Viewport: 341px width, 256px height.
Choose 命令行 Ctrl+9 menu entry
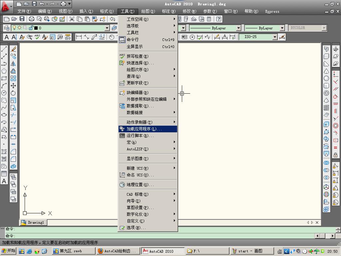148,40
